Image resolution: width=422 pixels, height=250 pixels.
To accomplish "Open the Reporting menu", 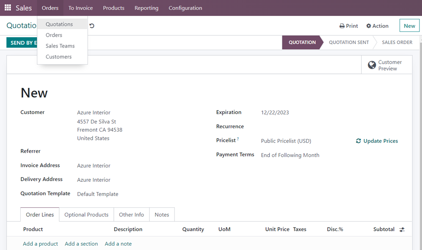I will pyautogui.click(x=146, y=8).
